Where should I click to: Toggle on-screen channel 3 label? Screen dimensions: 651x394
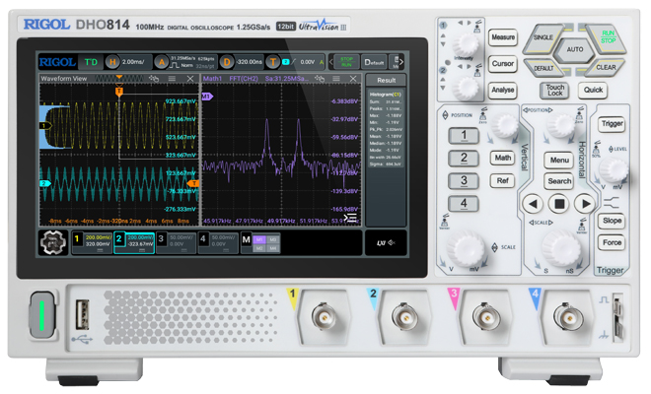[177, 242]
